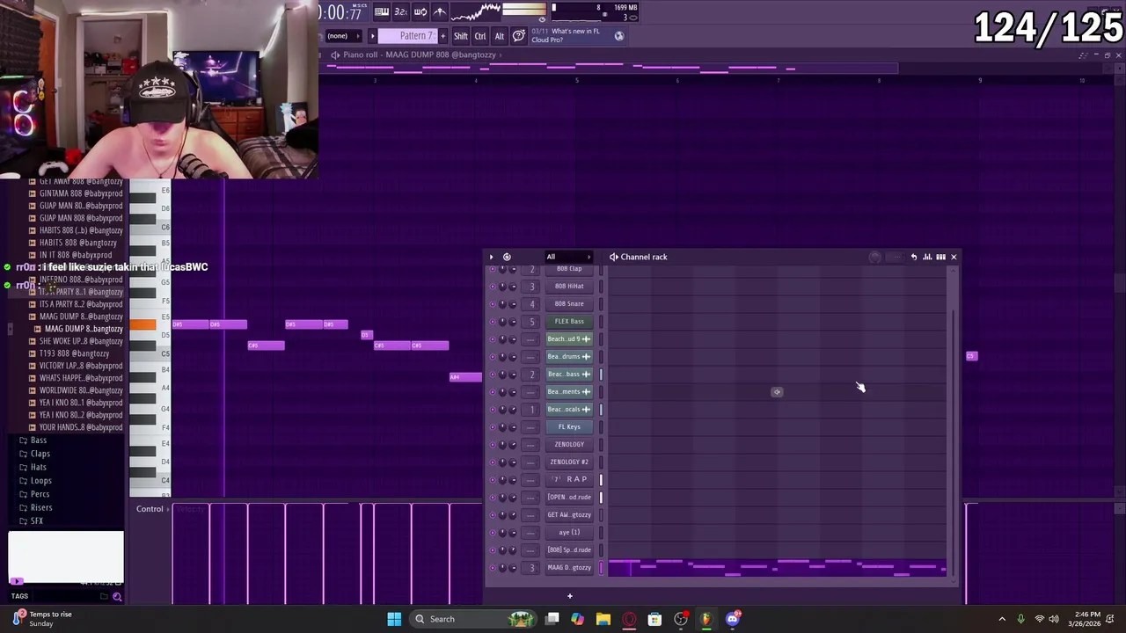Screen dimensions: 1126x633
Task: Open the Channel rack graph editor icon
Action: (927, 257)
